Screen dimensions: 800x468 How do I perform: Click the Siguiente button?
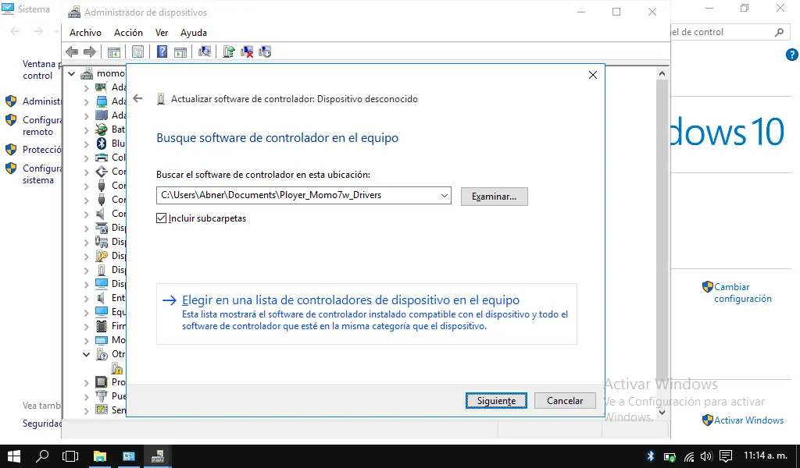496,401
